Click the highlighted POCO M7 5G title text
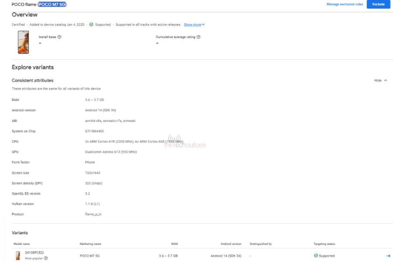 (x=52, y=4)
